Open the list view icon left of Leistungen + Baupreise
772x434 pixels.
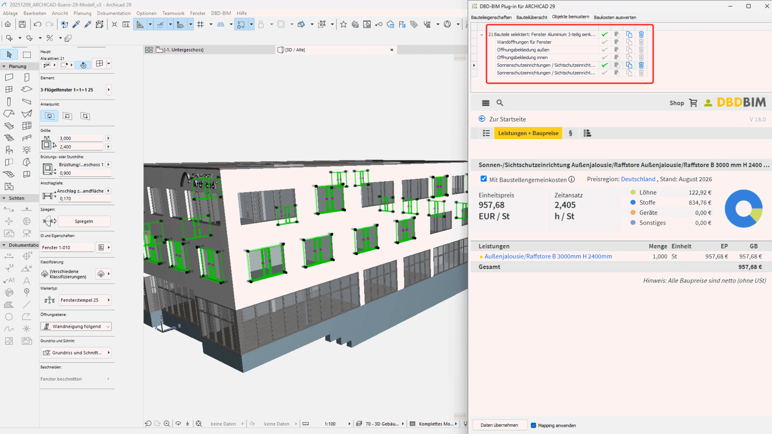tap(486, 133)
